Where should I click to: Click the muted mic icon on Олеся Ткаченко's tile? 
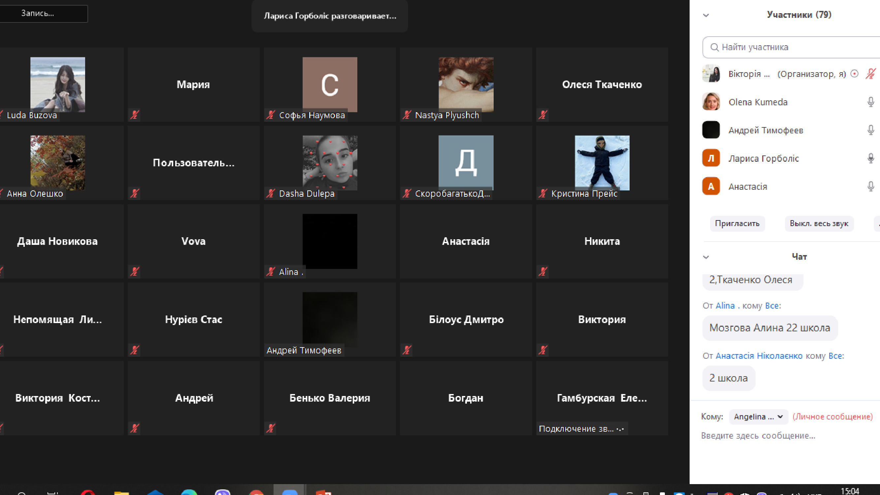[543, 115]
